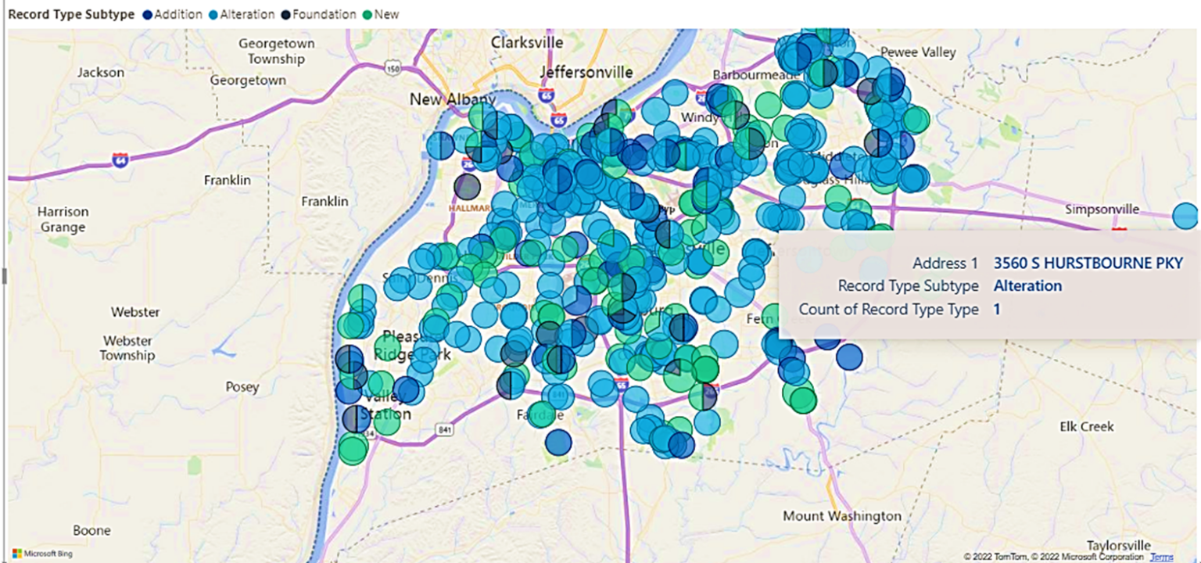
Task: Select the gray Foundation bubble above the Hallmark label
Action: click(x=467, y=187)
